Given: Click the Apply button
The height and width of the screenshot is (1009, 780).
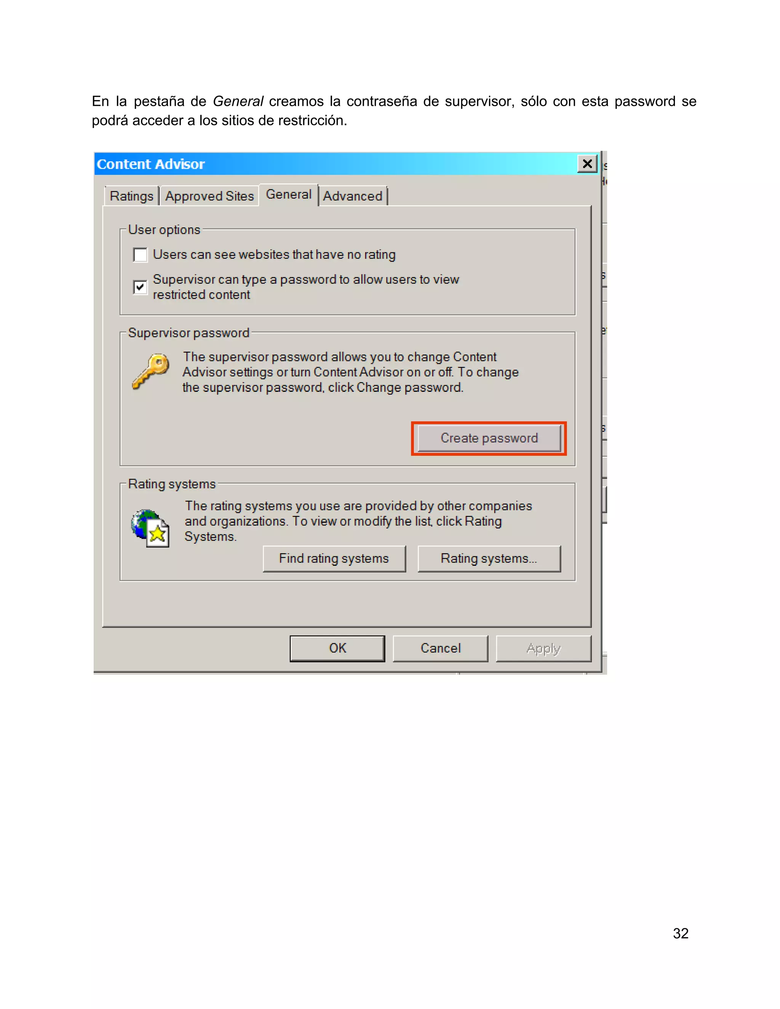Looking at the screenshot, I should click(543, 648).
